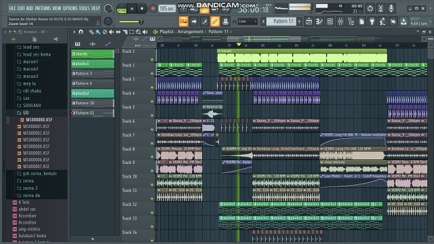
Task: Toggle the orange link/multilink controller button
Action: (215, 21)
